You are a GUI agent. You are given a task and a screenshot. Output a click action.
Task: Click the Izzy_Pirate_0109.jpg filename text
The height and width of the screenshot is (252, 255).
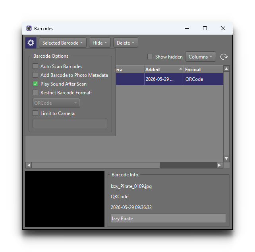click(x=131, y=186)
